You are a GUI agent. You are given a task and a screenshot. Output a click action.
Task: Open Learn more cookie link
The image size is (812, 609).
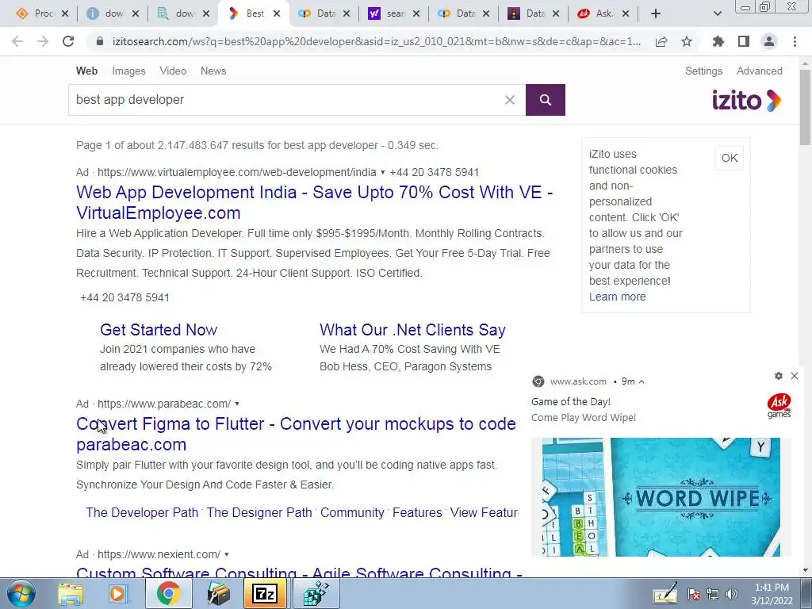(617, 297)
